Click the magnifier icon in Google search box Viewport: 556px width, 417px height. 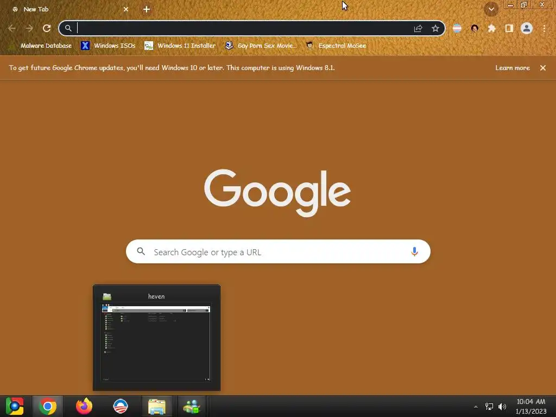point(141,251)
